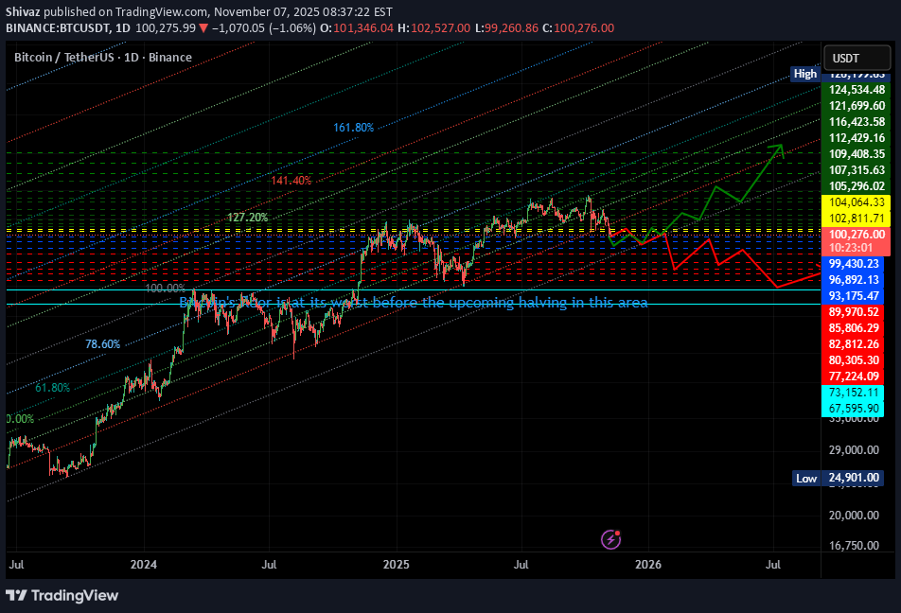Click the red 89,970.52 price label
The image size is (901, 613).
click(854, 312)
